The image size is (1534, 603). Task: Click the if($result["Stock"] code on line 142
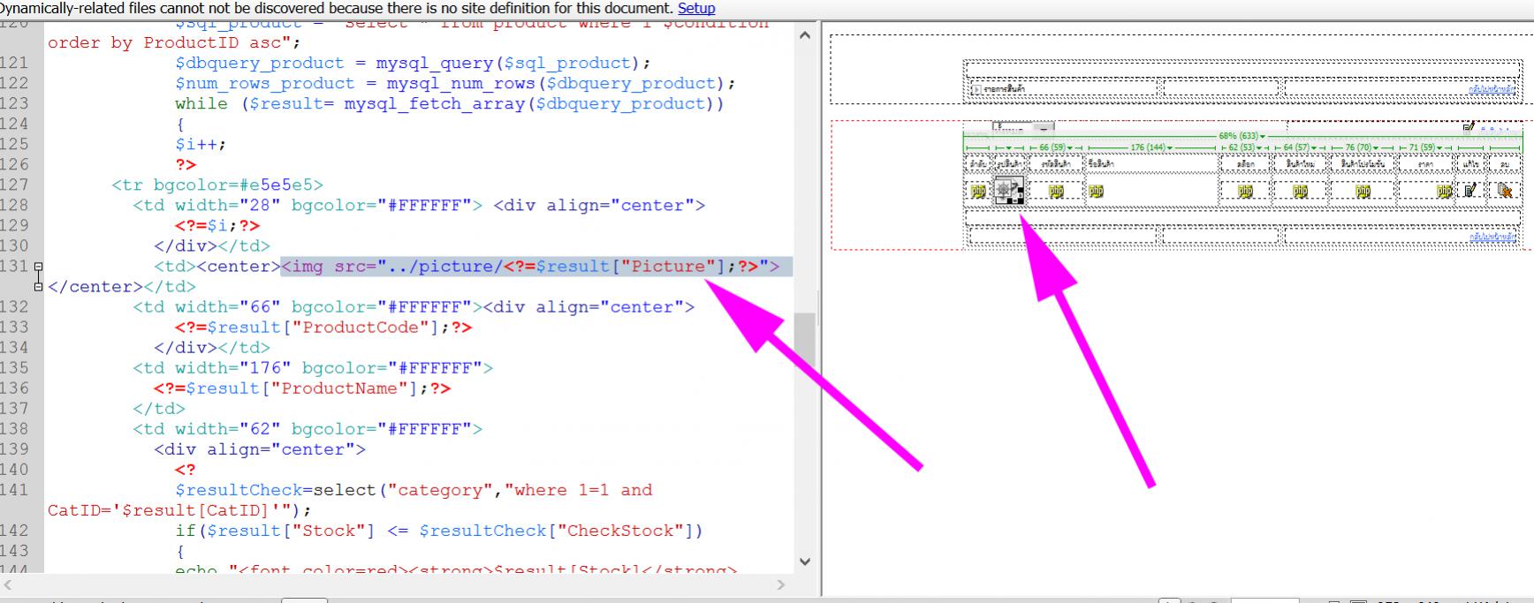(439, 531)
